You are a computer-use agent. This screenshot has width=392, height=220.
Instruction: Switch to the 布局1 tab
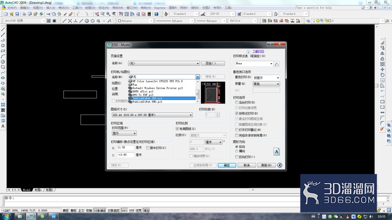tap(38, 190)
